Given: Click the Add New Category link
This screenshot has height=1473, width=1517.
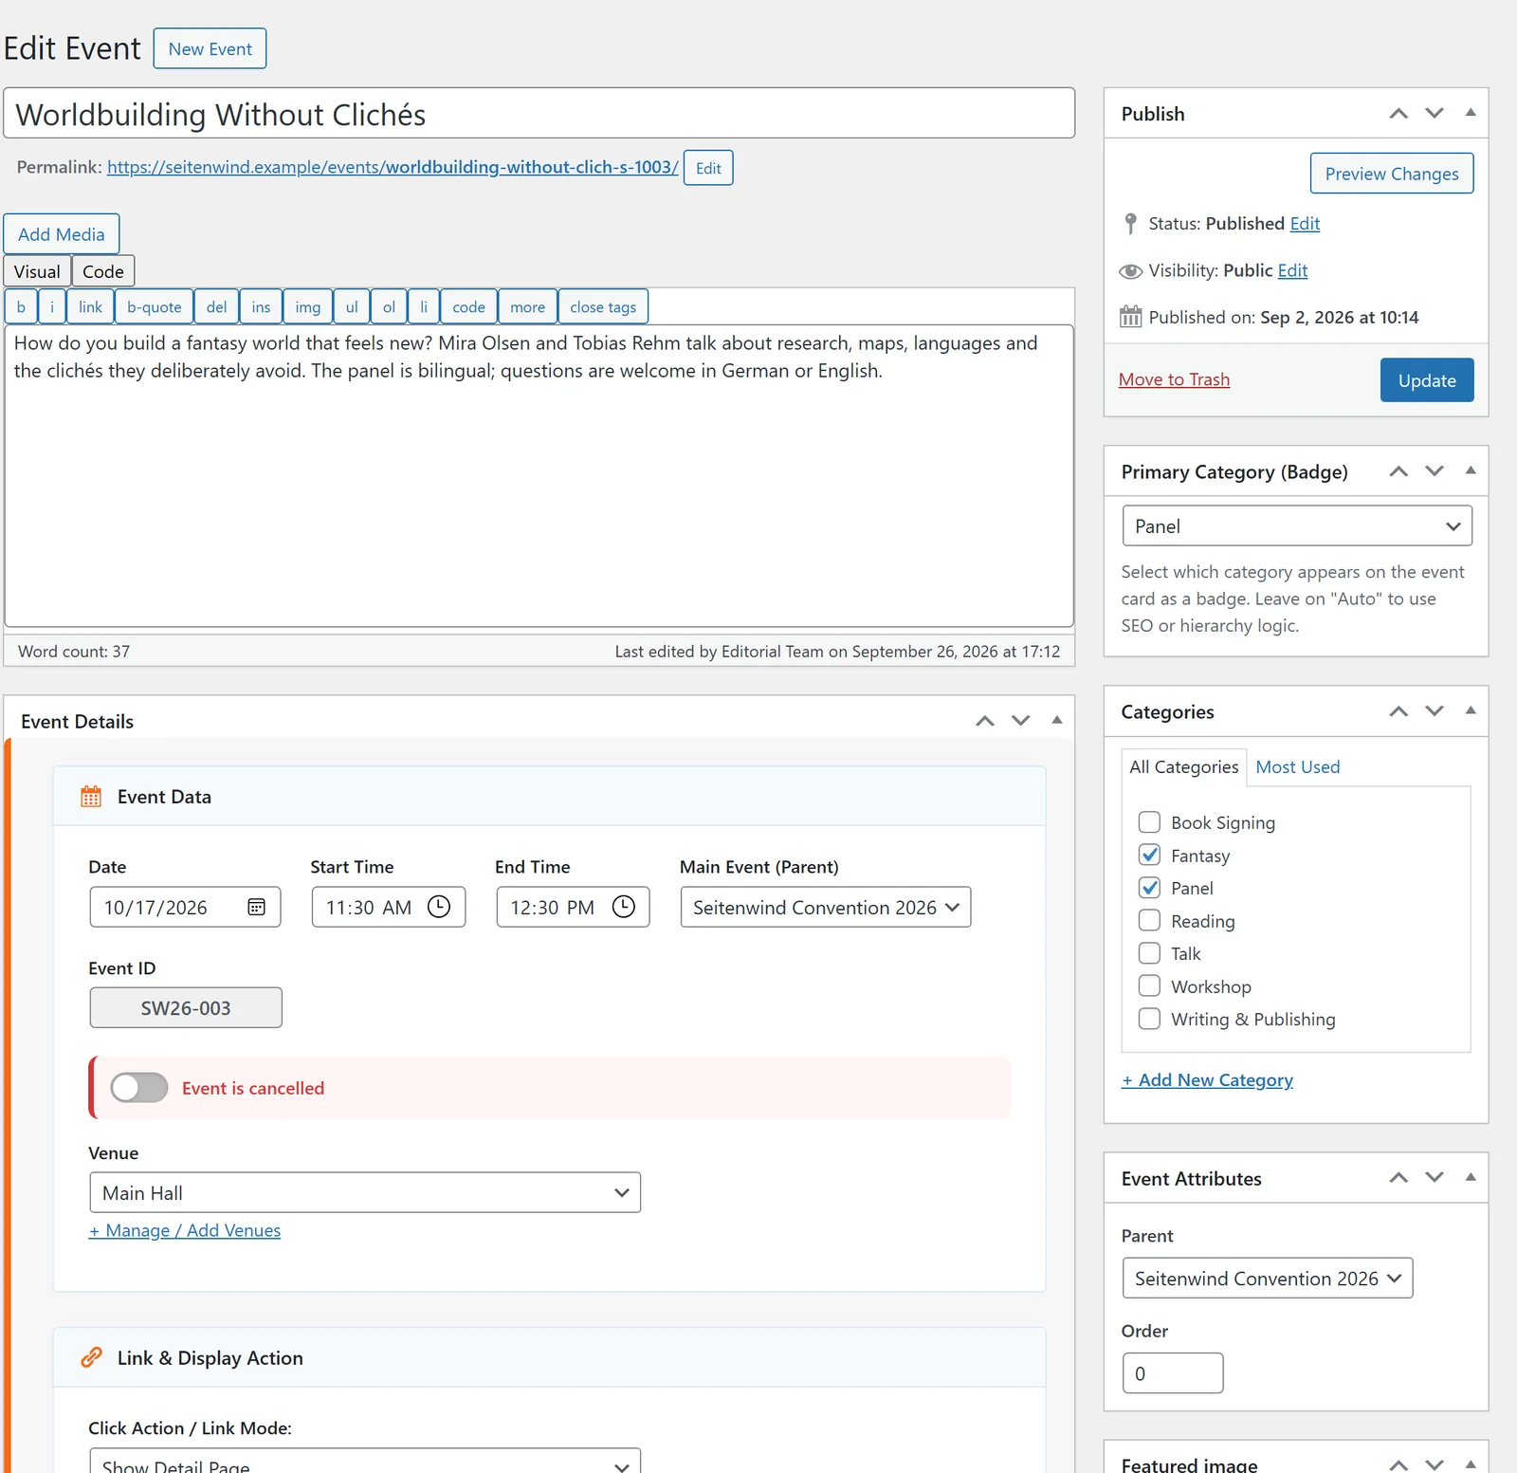Looking at the screenshot, I should (x=1207, y=1079).
